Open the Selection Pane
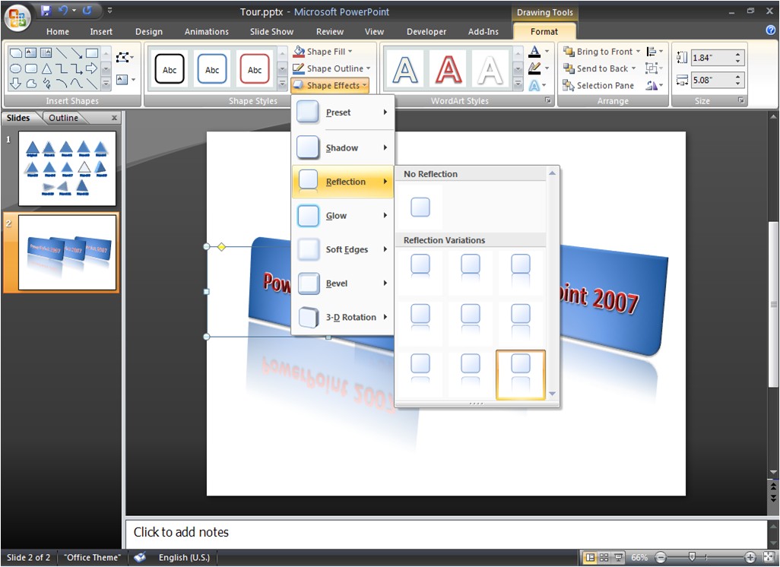Image resolution: width=780 pixels, height=567 pixels. point(598,86)
